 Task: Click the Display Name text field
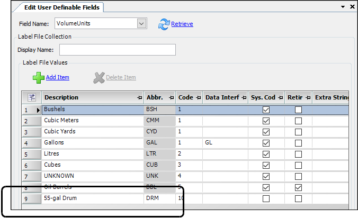[x=117, y=50]
